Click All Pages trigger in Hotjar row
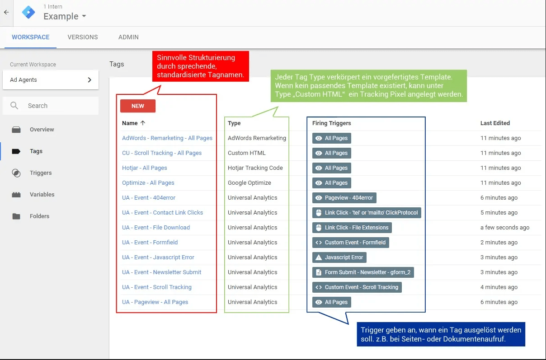 (x=332, y=168)
